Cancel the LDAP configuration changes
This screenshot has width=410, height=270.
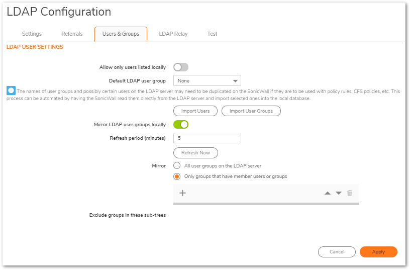click(337, 252)
